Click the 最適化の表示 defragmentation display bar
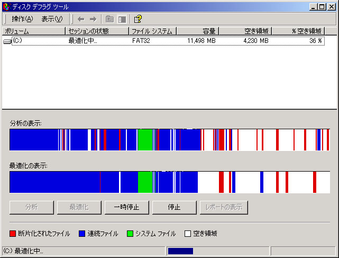Viewport: 339px width, 258px height. pyautogui.click(x=169, y=182)
